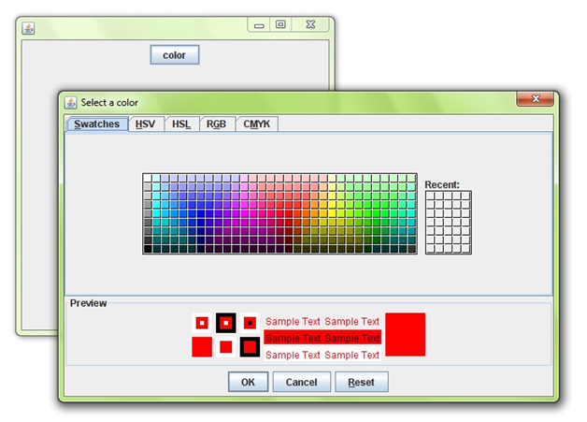Pick the white swatch at the palette's top-left corner
The image size is (587, 422).
[148, 178]
